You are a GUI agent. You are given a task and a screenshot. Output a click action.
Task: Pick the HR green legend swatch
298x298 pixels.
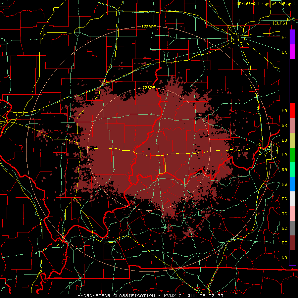click(x=292, y=155)
